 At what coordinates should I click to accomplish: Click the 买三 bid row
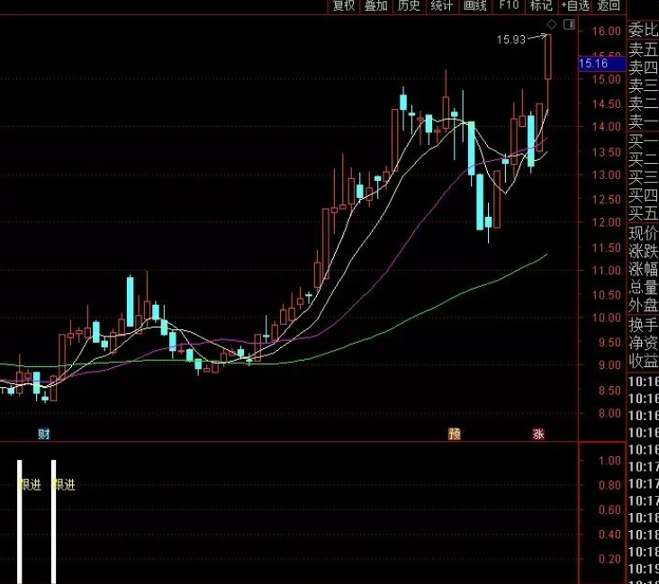tap(643, 178)
